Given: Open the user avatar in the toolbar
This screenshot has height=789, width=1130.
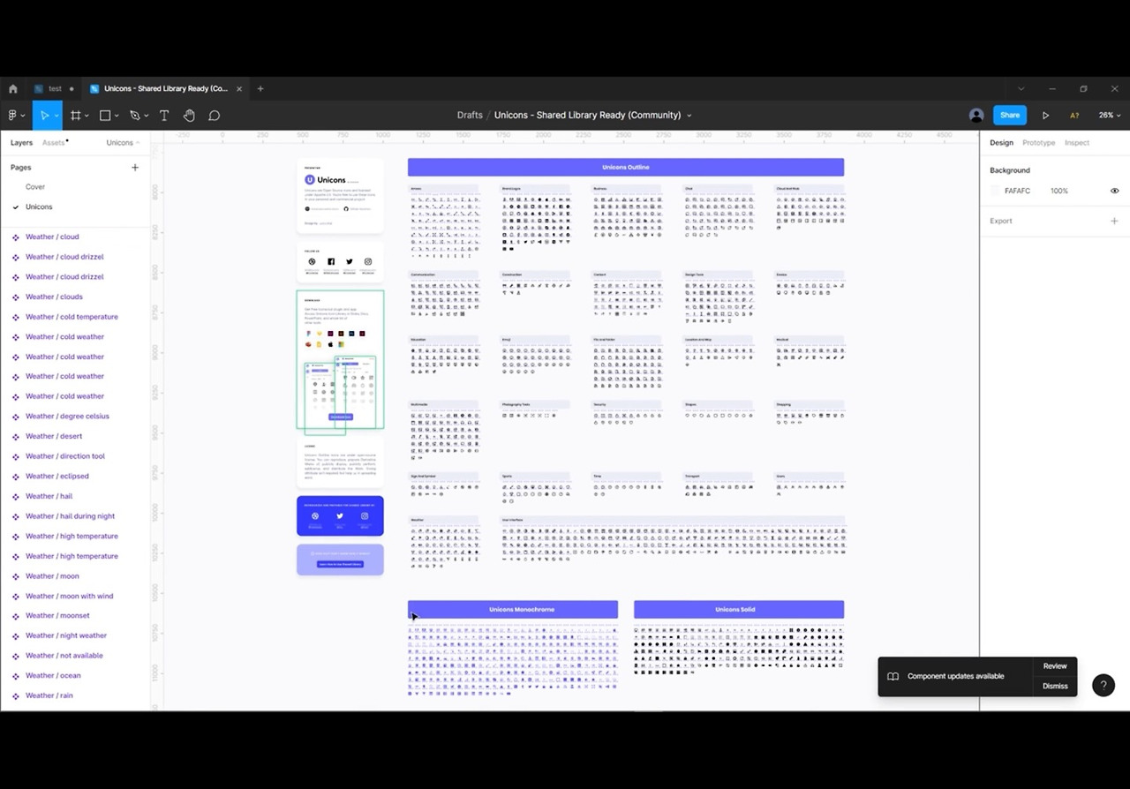Looking at the screenshot, I should coord(976,116).
